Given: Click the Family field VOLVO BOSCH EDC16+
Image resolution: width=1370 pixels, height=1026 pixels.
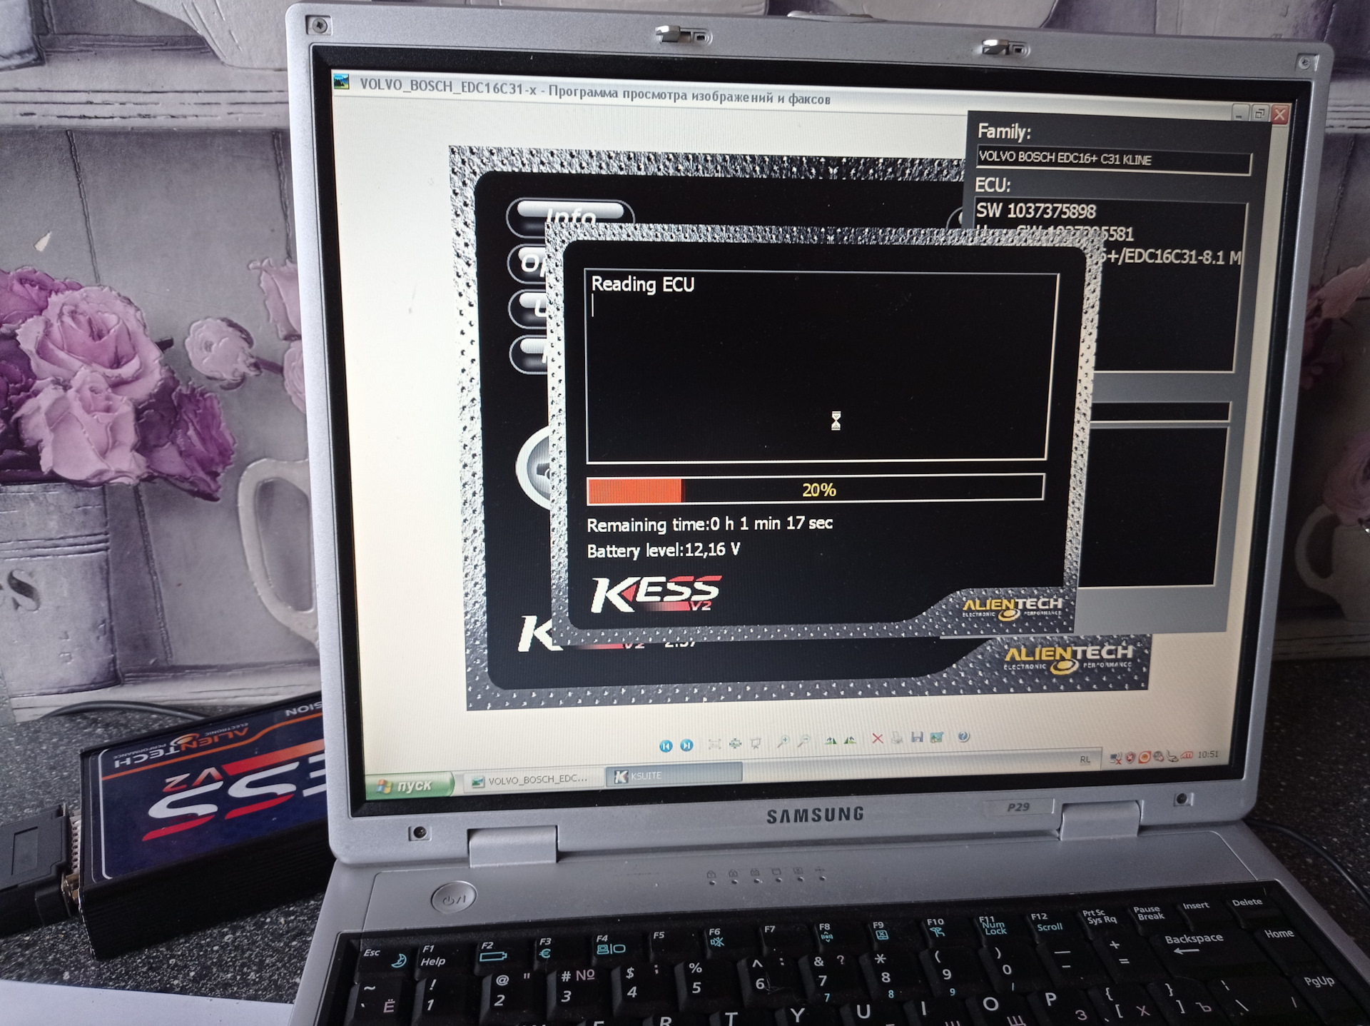Looking at the screenshot, I should [1112, 159].
